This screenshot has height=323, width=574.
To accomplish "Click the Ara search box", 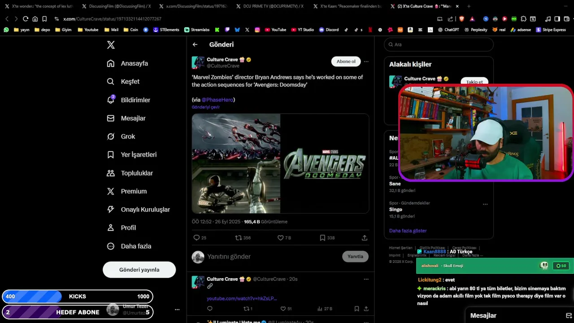I will point(439,44).
